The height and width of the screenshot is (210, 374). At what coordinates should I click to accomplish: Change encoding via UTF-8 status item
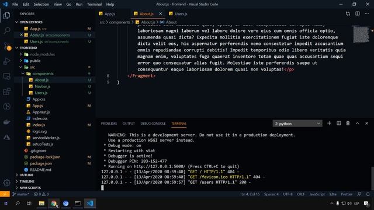[288, 194]
